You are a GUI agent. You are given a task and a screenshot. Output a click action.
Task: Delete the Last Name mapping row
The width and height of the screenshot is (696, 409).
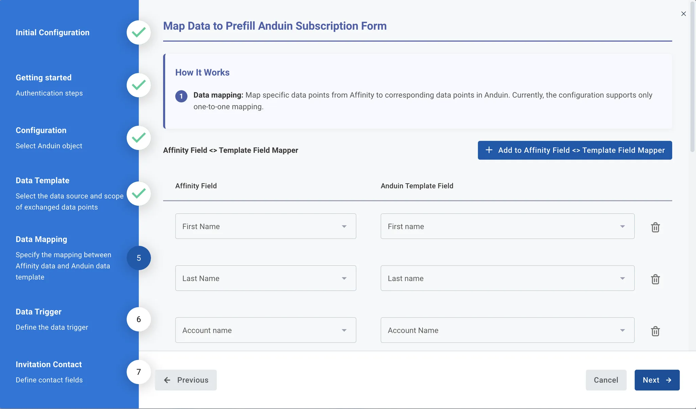click(655, 279)
